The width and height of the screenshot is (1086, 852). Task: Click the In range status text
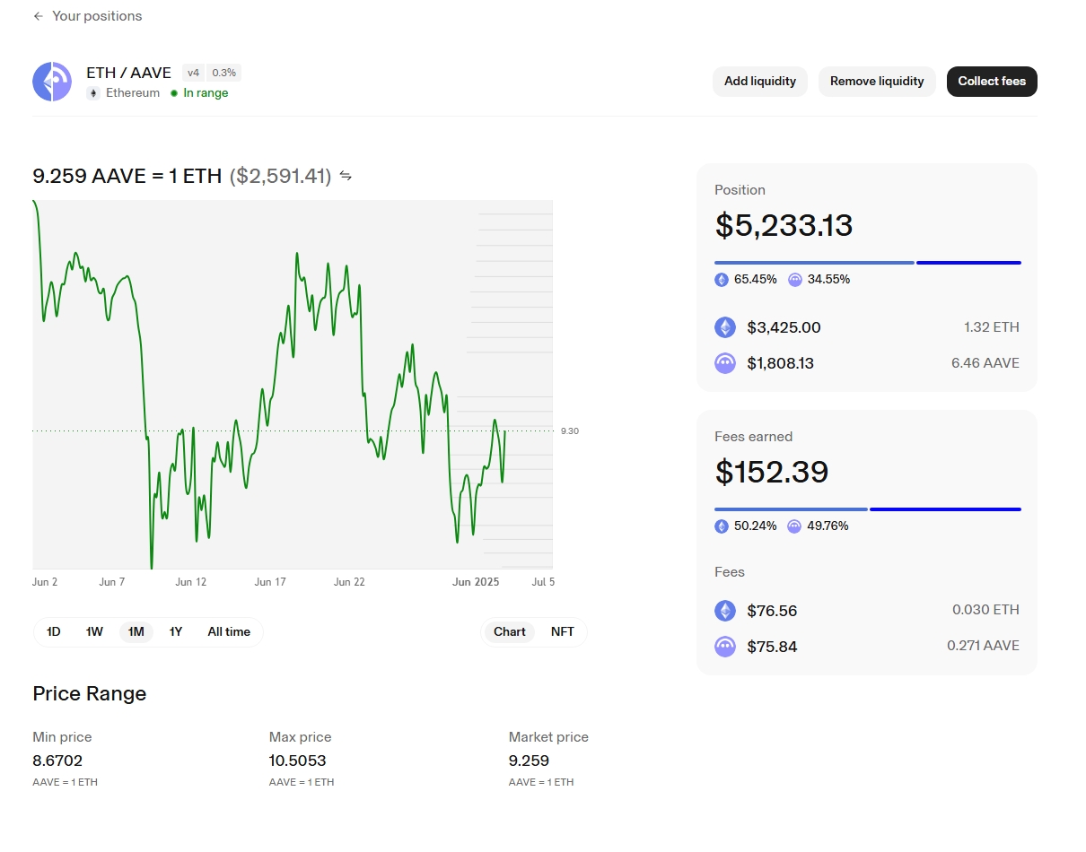point(206,93)
